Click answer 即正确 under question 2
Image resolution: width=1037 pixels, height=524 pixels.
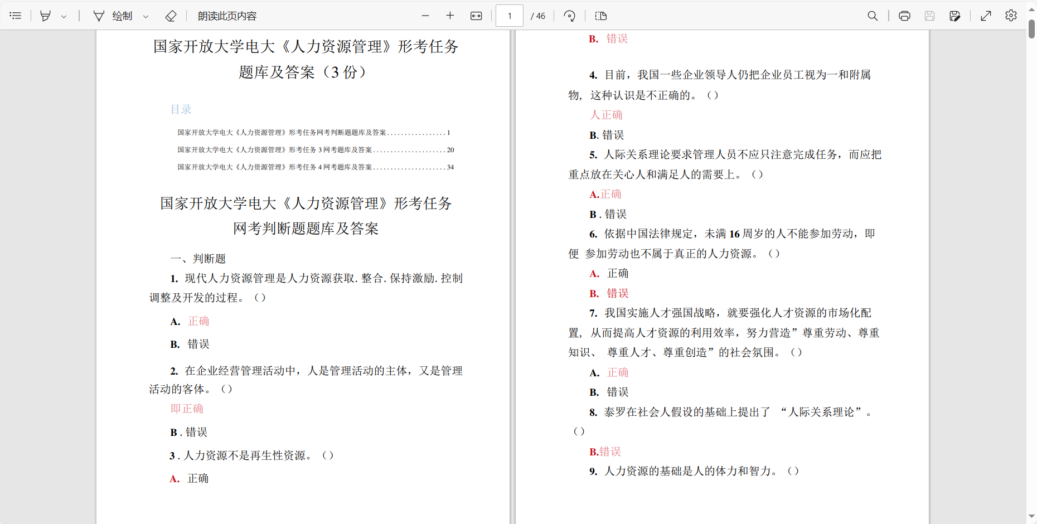pos(187,409)
